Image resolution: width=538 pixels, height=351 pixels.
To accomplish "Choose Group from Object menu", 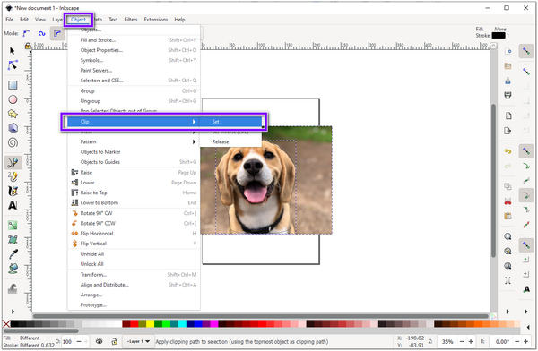I will click(x=134, y=90).
